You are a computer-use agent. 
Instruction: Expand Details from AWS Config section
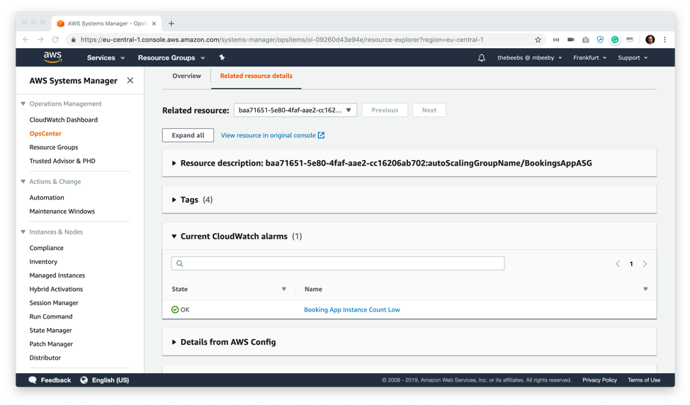tap(174, 342)
